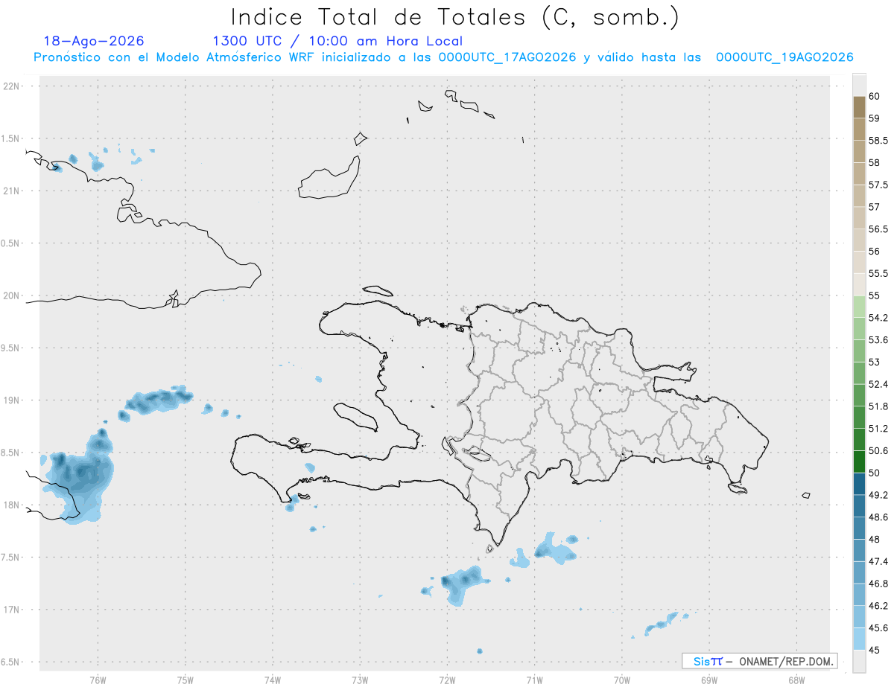This screenshot has height=690, width=894.
Task: Click the "70W" longitude label
Action: click(x=622, y=680)
